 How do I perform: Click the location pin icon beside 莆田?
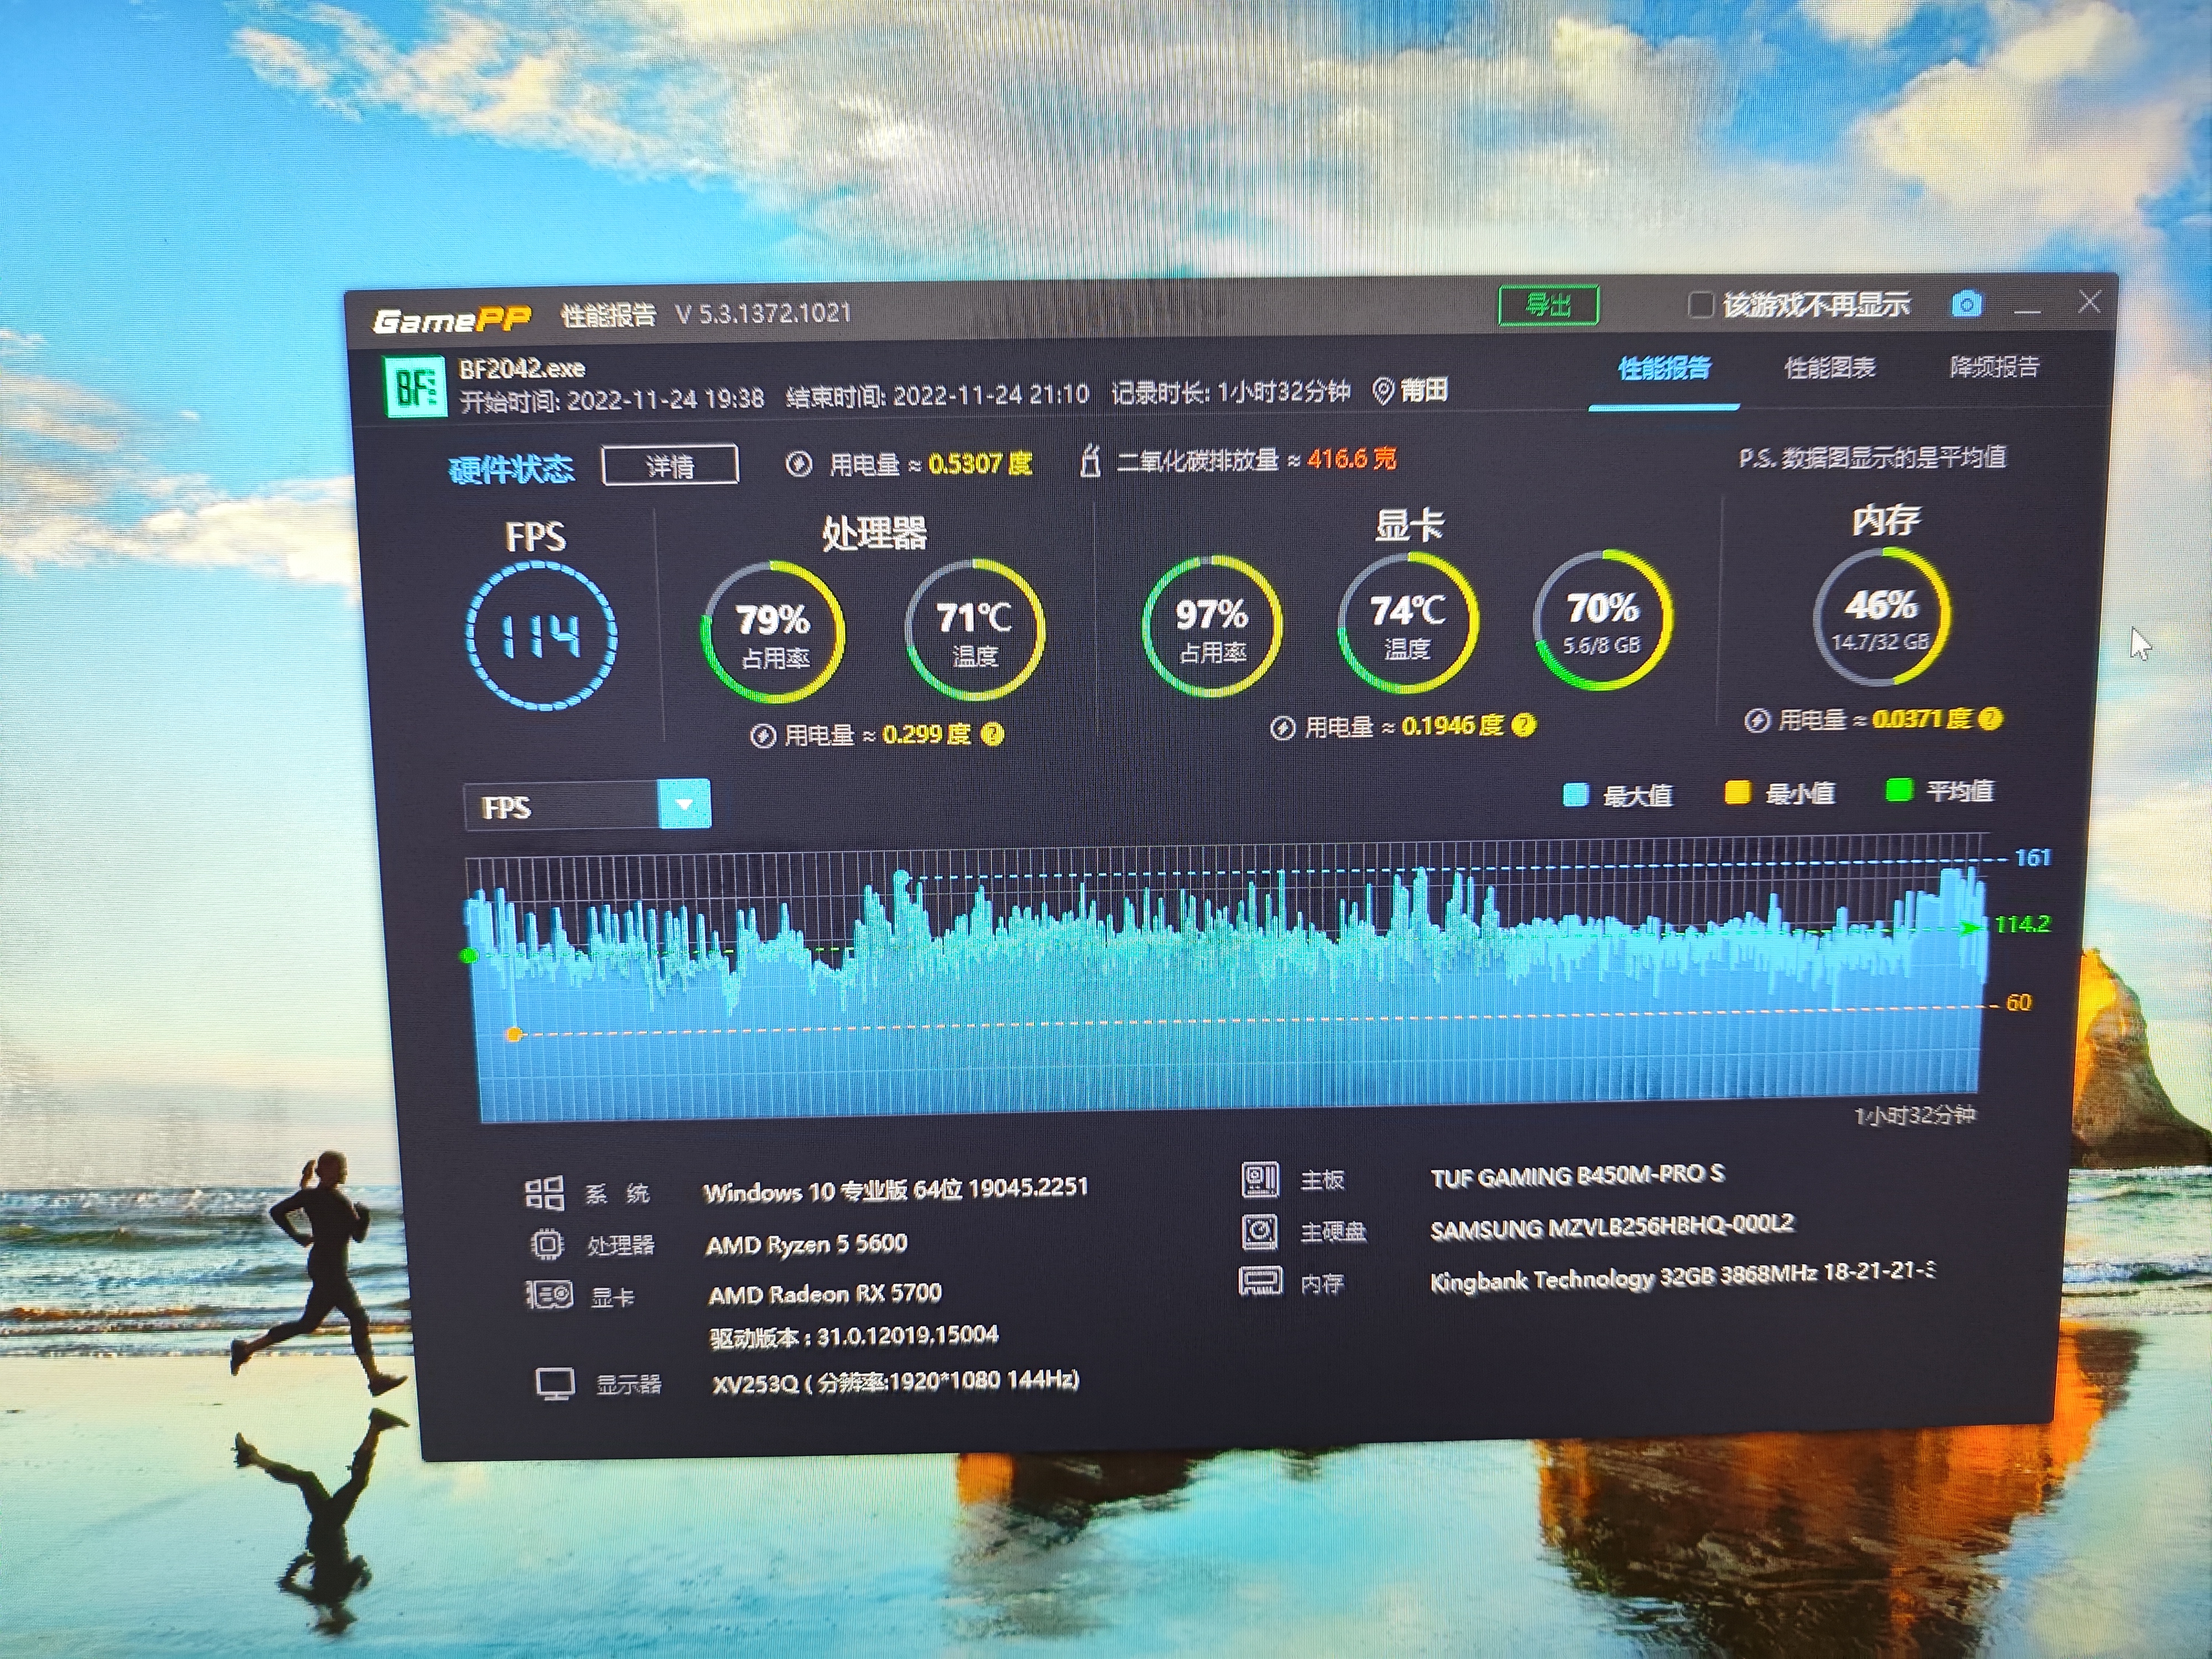pos(1383,390)
